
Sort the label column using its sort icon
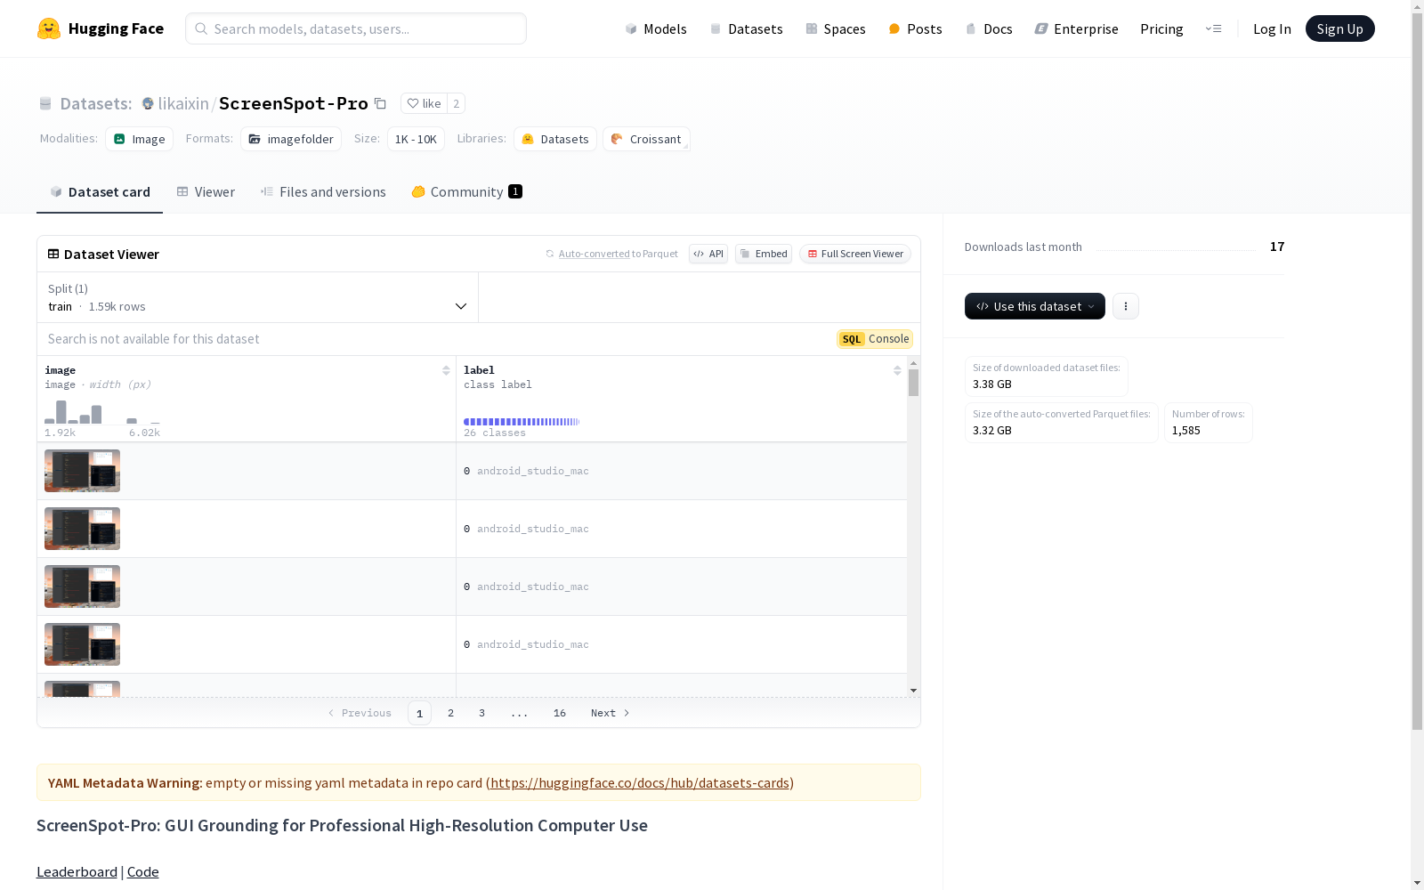click(x=897, y=370)
